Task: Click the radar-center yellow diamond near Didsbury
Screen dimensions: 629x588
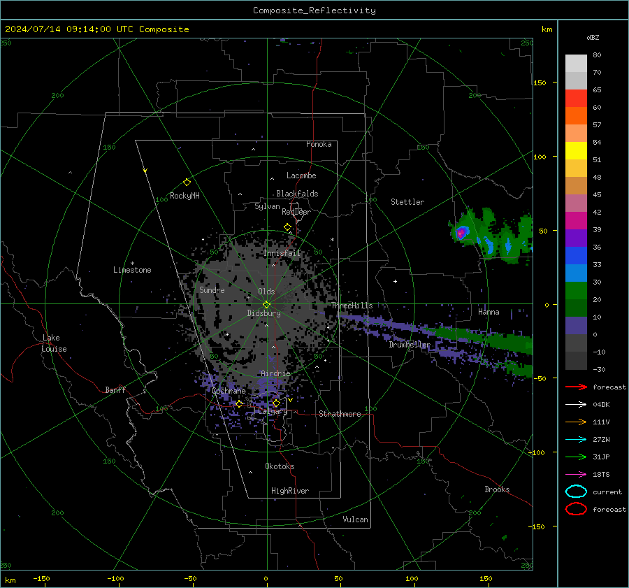Action: pos(266,305)
